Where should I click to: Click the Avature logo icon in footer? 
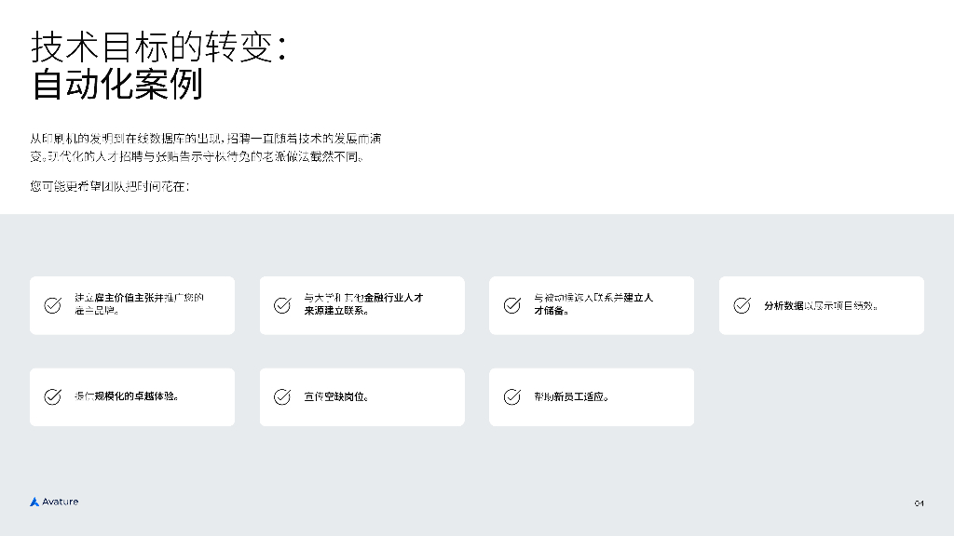[x=34, y=502]
